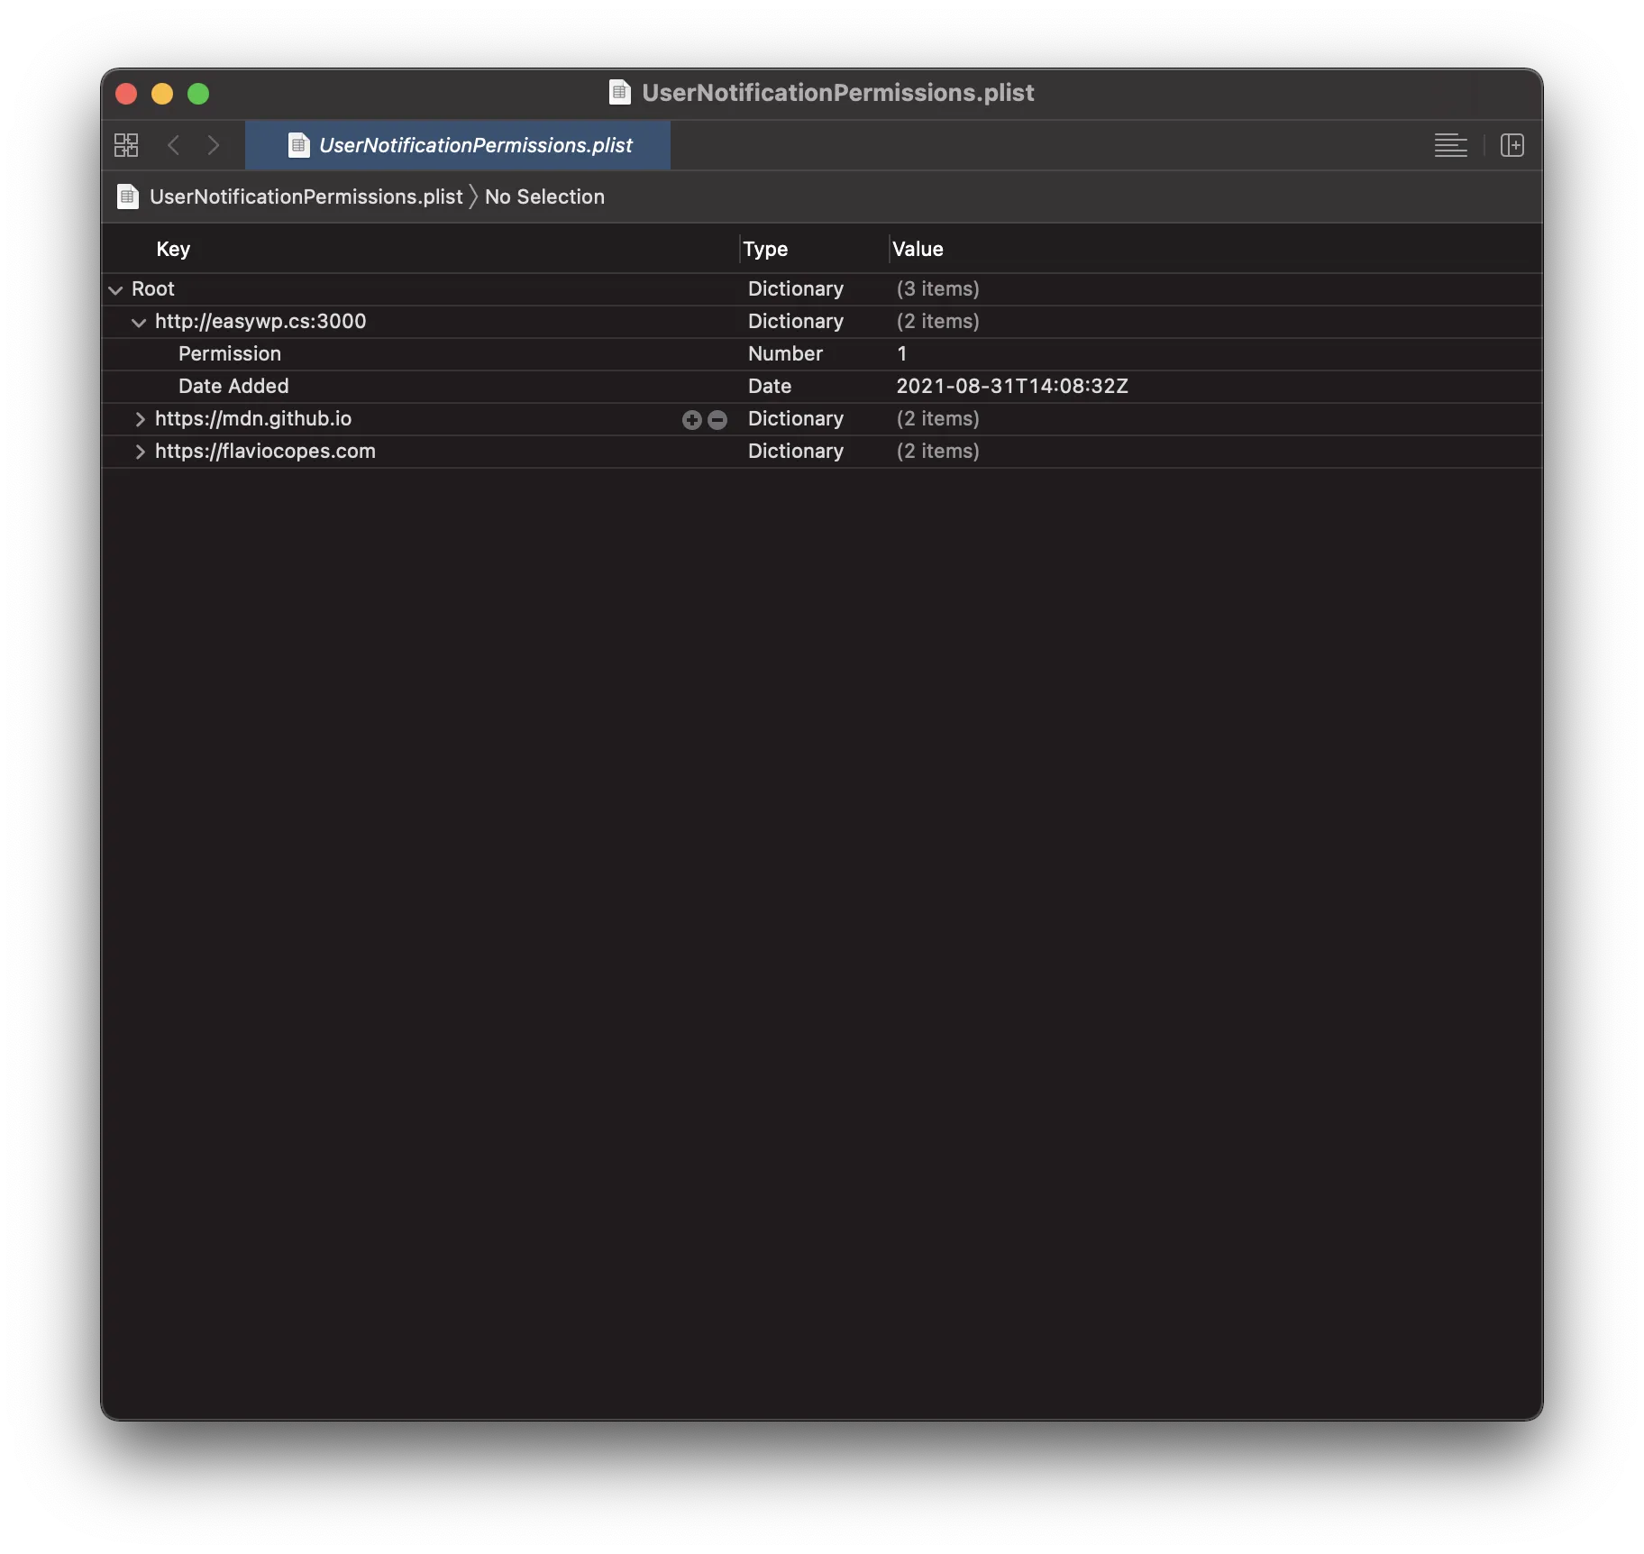Screen dimensions: 1644x1554
Task: Zoom the window with the green button
Action: point(198,93)
